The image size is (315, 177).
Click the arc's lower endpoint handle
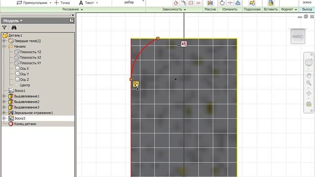point(131,79)
